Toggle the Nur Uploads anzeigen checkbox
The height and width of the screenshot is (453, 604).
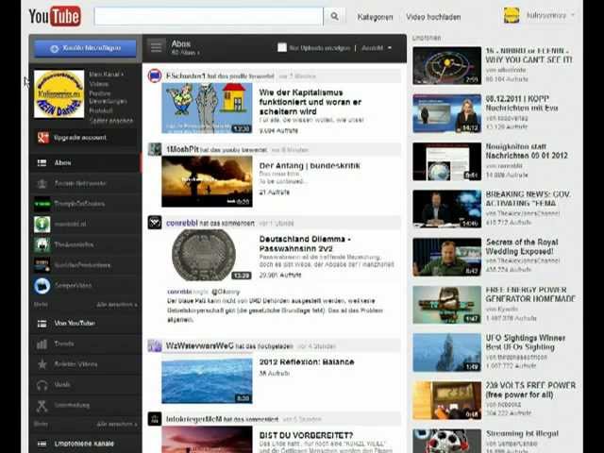point(282,48)
